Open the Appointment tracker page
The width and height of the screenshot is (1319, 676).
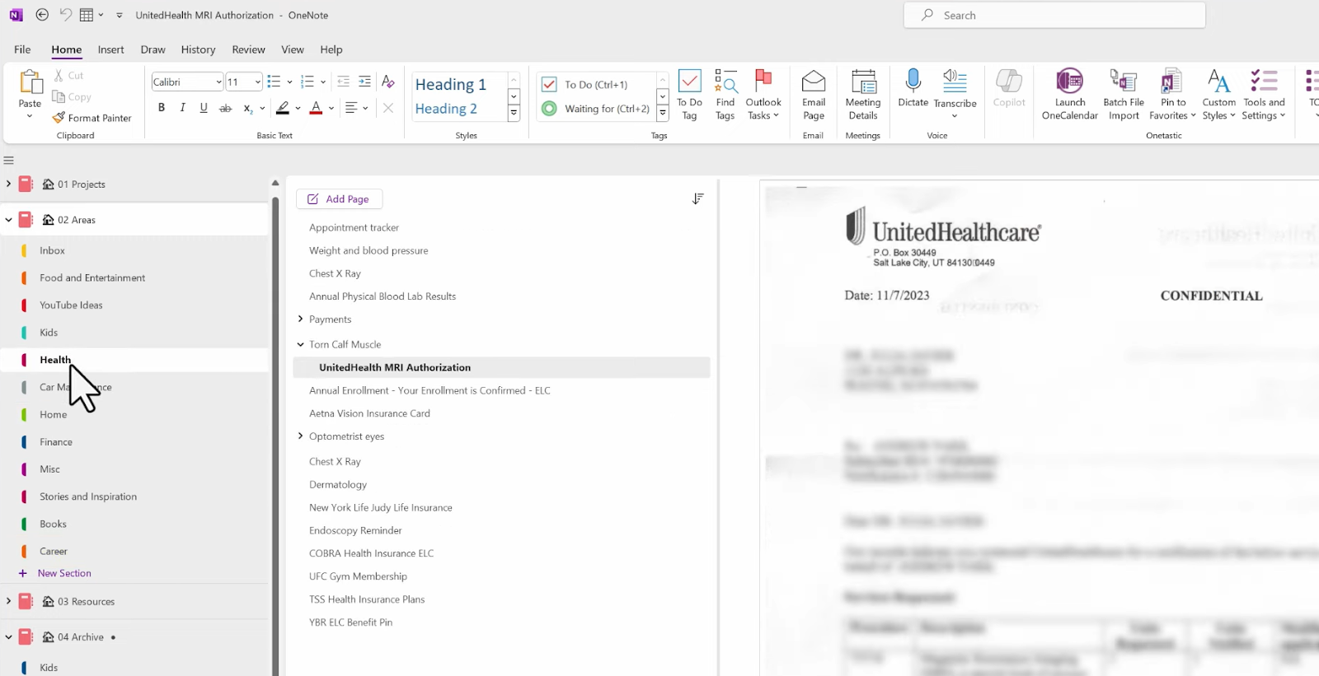[354, 227]
